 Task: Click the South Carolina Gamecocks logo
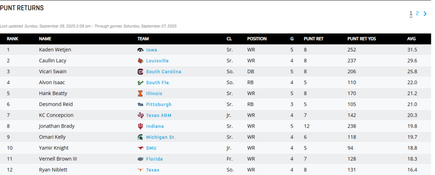click(140, 72)
